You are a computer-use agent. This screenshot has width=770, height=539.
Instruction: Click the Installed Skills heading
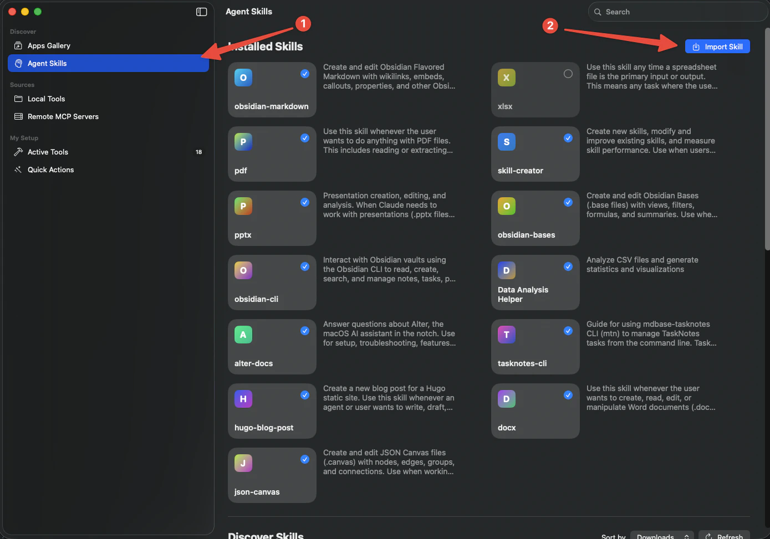[x=265, y=47]
